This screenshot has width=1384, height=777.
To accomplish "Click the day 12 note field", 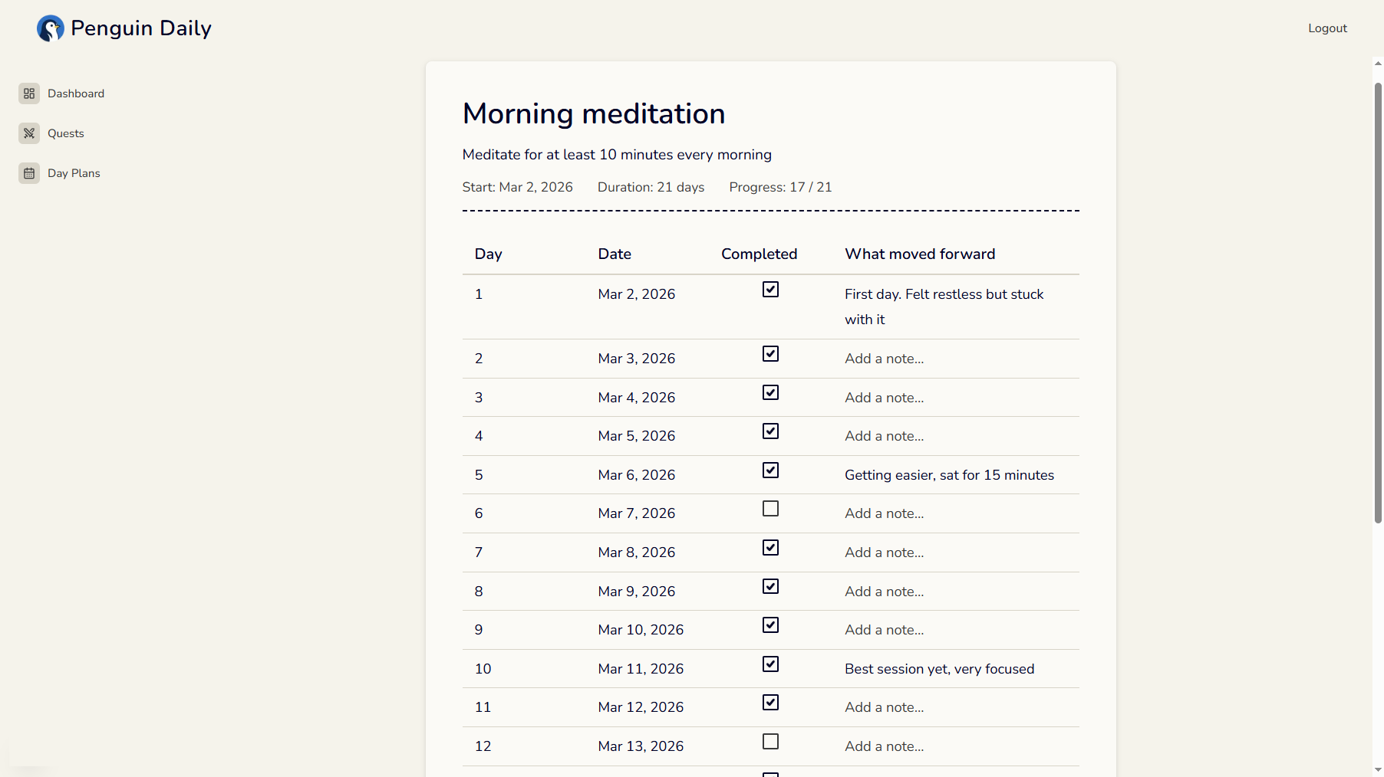I will click(x=884, y=746).
